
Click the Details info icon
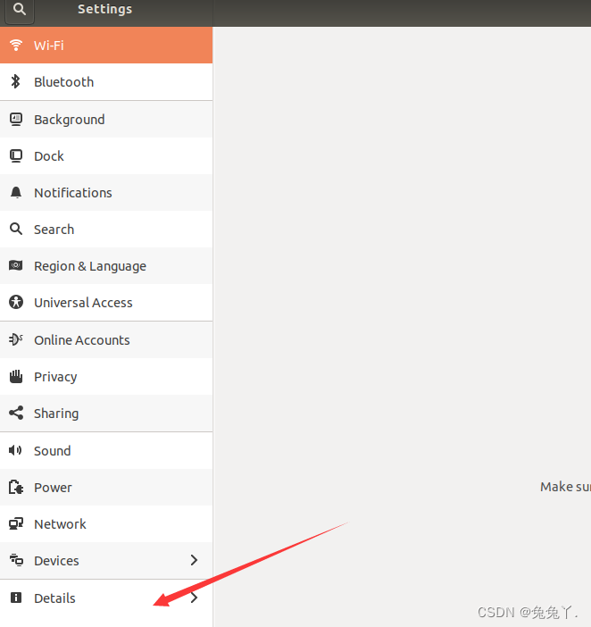coord(16,598)
